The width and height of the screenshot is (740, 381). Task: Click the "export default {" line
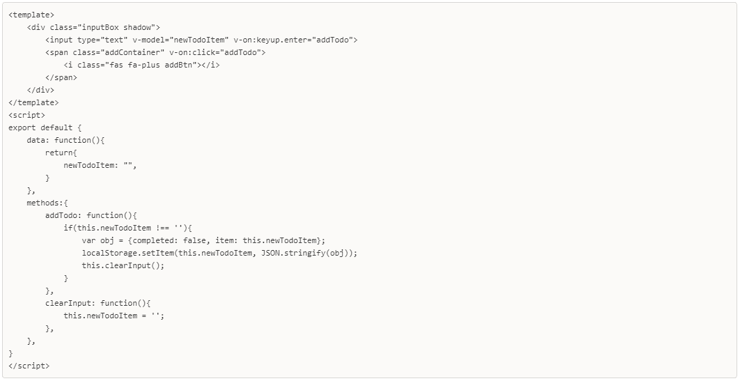(45, 127)
